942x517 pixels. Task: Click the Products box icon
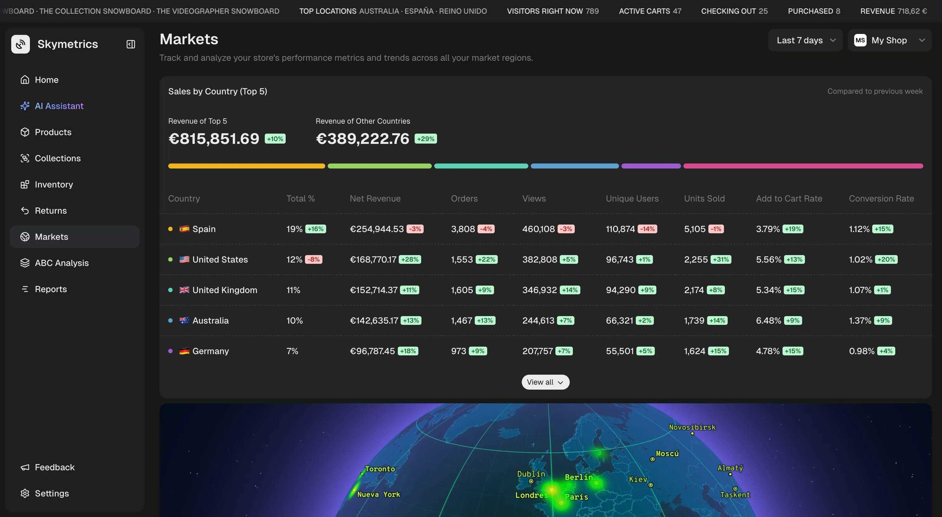[x=25, y=132]
